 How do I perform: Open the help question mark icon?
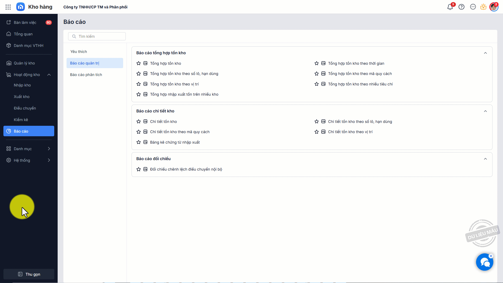[461, 7]
